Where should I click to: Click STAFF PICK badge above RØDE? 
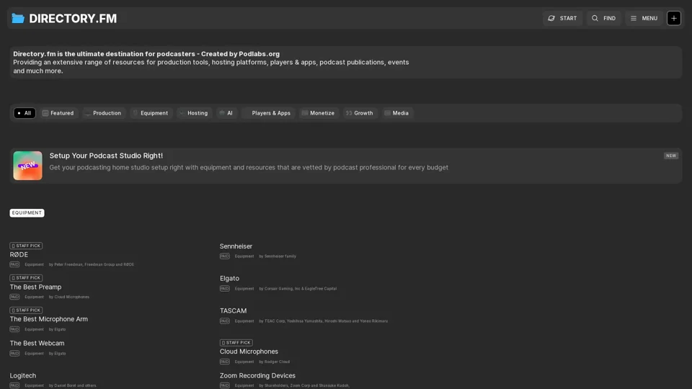coord(26,246)
